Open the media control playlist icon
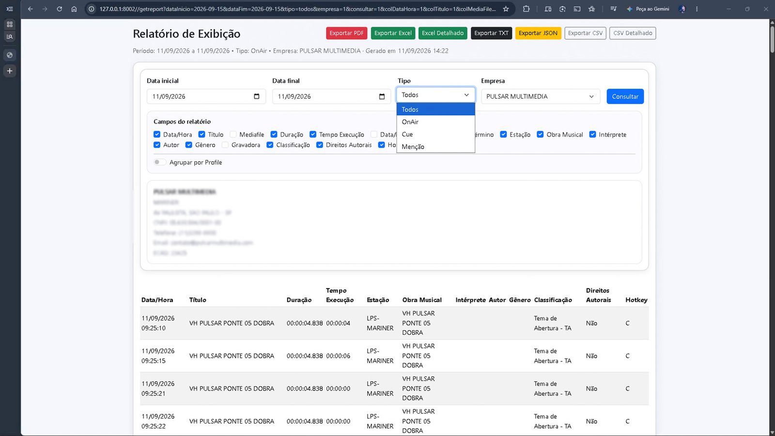Image resolution: width=775 pixels, height=436 pixels. coord(613,9)
